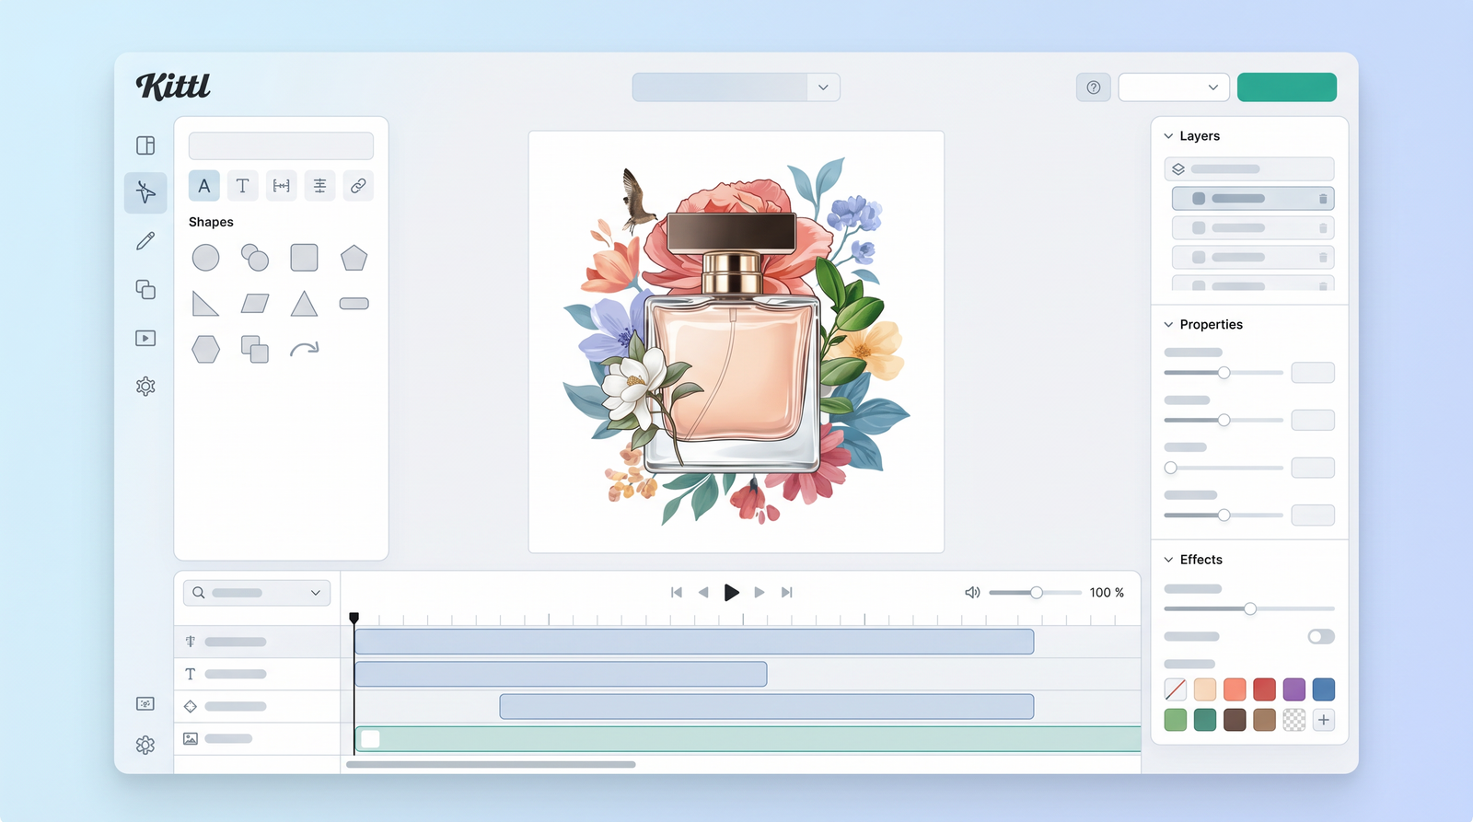
Task: Open the layout panel icon in the left sidebar
Action: pos(145,145)
